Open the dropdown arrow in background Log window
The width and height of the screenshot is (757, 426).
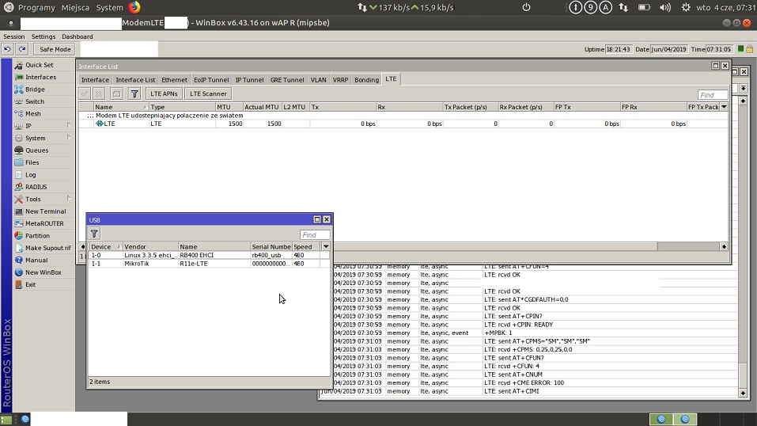pyautogui.click(x=743, y=88)
